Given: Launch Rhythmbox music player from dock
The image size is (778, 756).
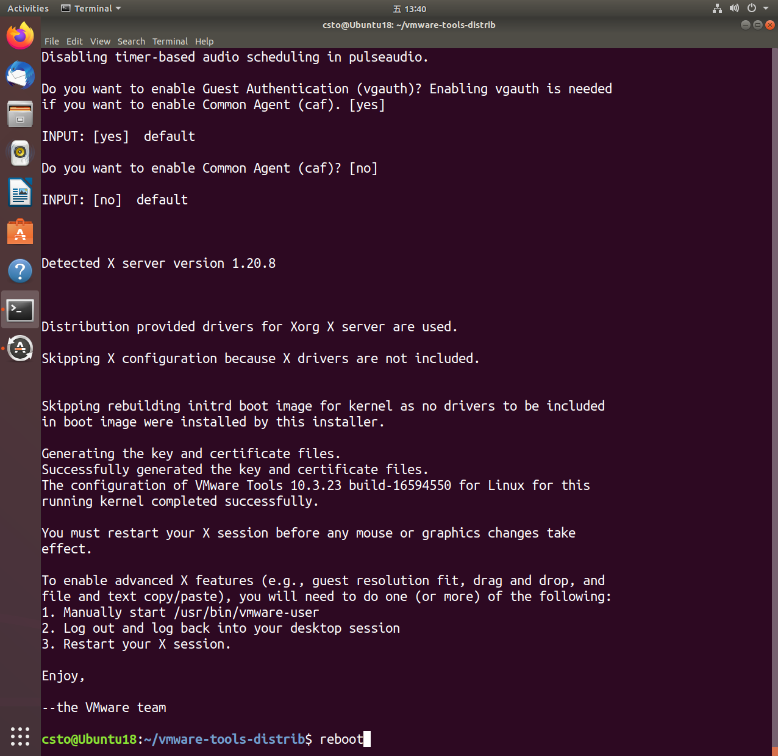Looking at the screenshot, I should coord(20,153).
